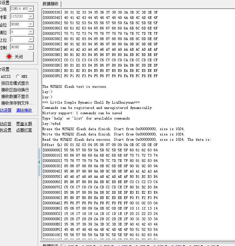This screenshot has width=235, height=246.
Task: Click the 'lsy:>sfud' command line
Action: [51, 123]
